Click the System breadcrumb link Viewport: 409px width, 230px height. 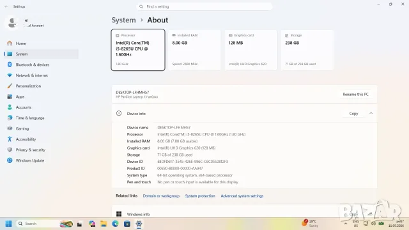coord(123,20)
